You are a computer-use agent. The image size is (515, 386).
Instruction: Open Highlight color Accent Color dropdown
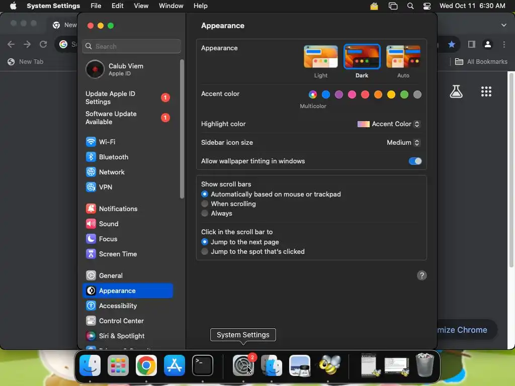[389, 124]
